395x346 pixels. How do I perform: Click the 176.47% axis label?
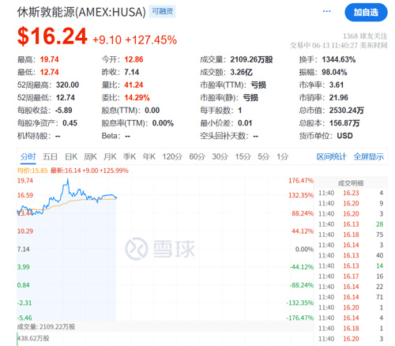301,181
